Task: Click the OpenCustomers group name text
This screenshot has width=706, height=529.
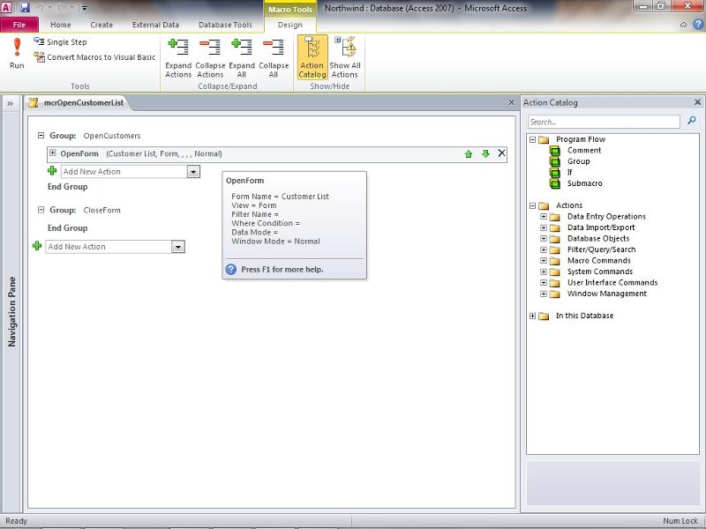Action: pos(112,136)
